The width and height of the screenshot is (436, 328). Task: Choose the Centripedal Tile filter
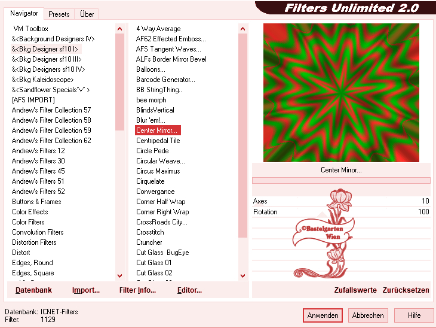tap(158, 141)
